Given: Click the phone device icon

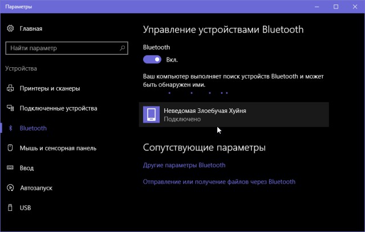Looking at the screenshot, I should tap(151, 115).
